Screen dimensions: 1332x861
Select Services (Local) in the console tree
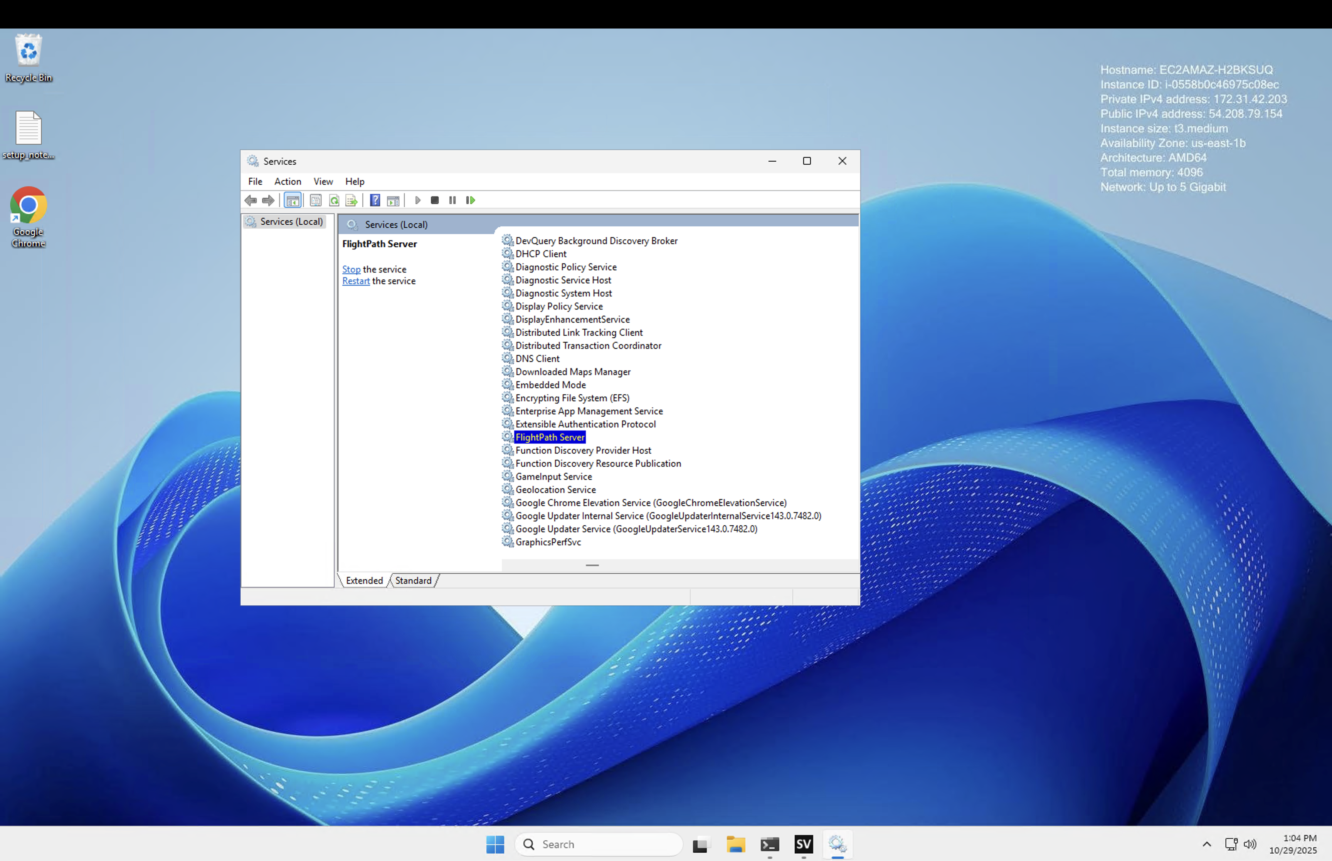[291, 221]
